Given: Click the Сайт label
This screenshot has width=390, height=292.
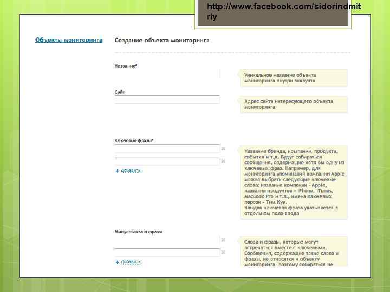Looking at the screenshot, I should pyautogui.click(x=119, y=92).
